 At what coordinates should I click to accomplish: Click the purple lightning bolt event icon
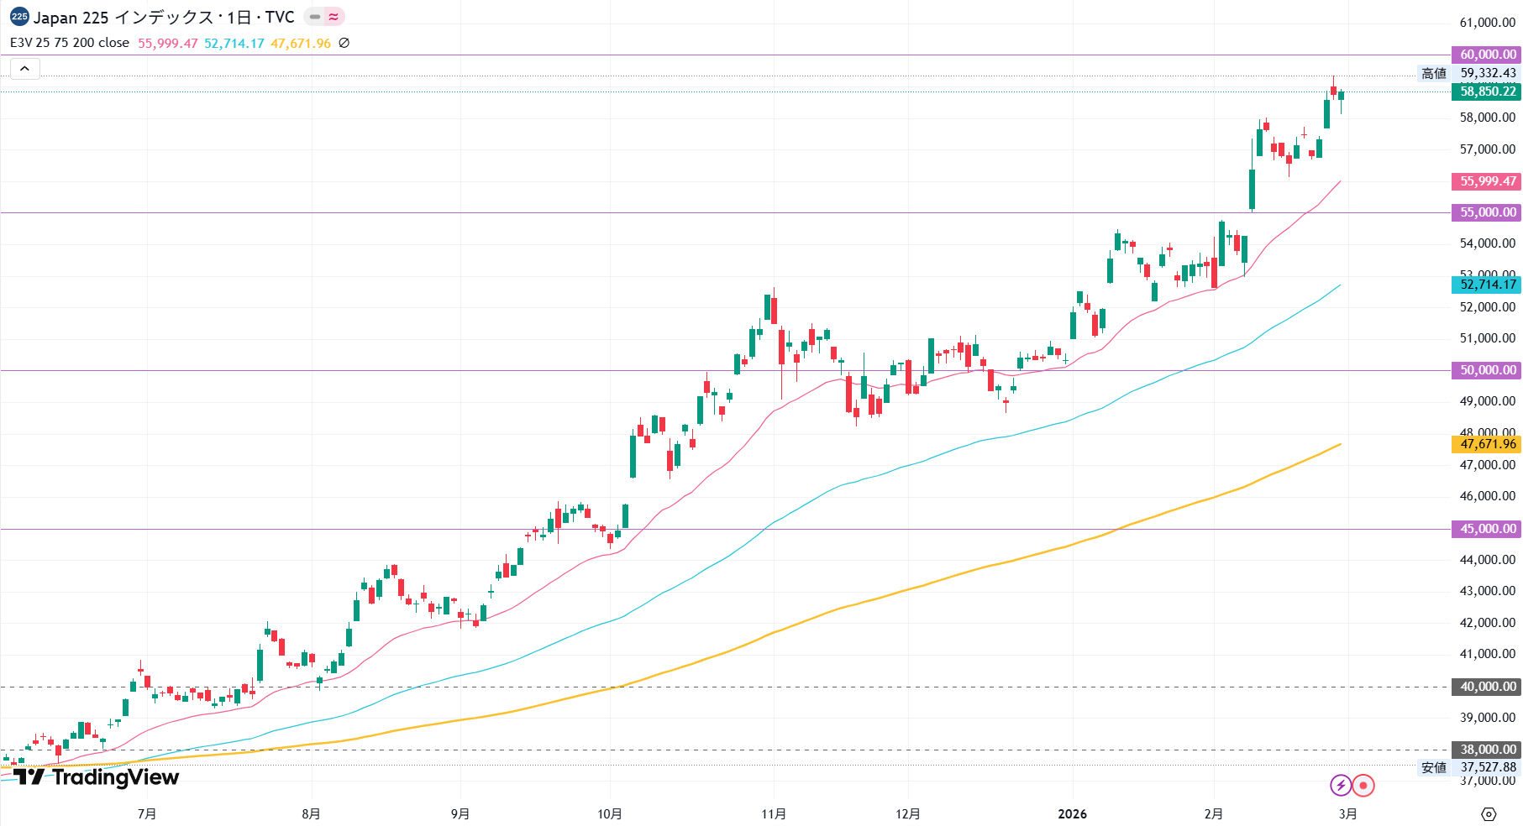point(1340,785)
